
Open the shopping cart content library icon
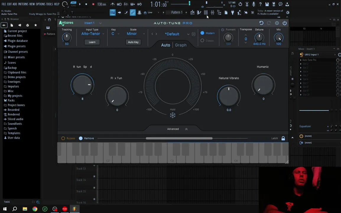coord(252,13)
